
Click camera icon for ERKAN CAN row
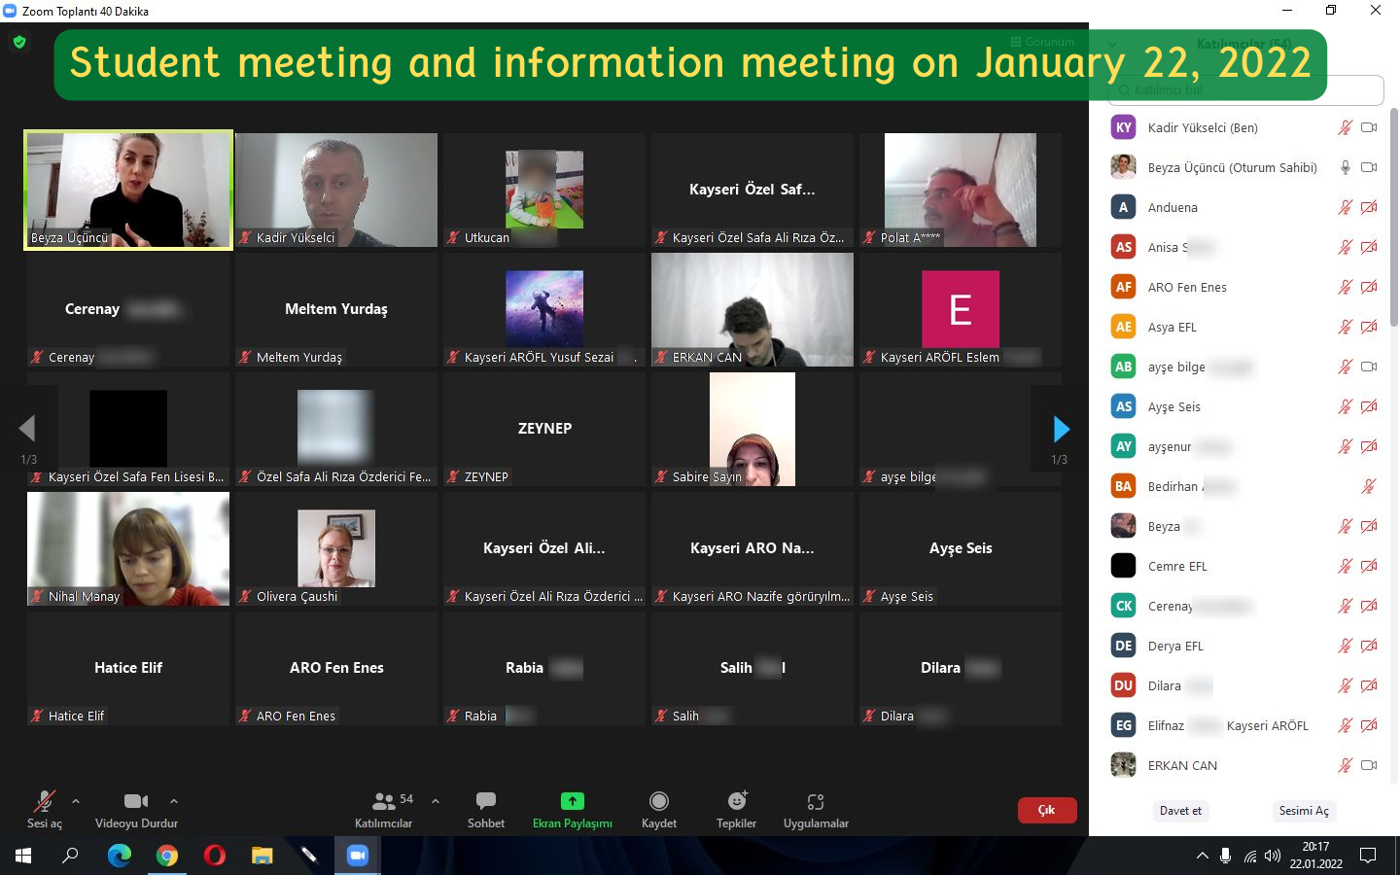click(1369, 765)
